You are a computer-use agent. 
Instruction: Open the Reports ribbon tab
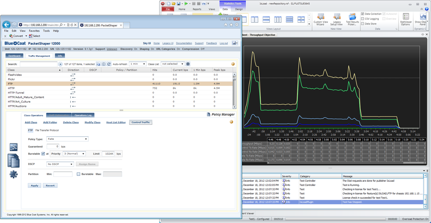point(197,9)
